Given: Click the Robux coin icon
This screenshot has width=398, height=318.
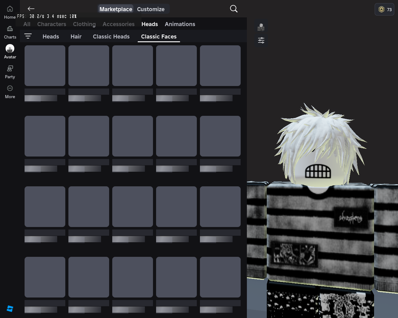Looking at the screenshot, I should click(382, 9).
